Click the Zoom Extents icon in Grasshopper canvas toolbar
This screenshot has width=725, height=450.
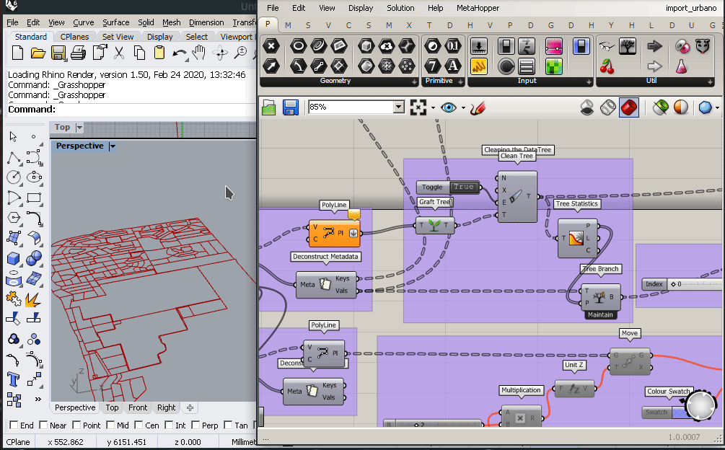point(418,108)
